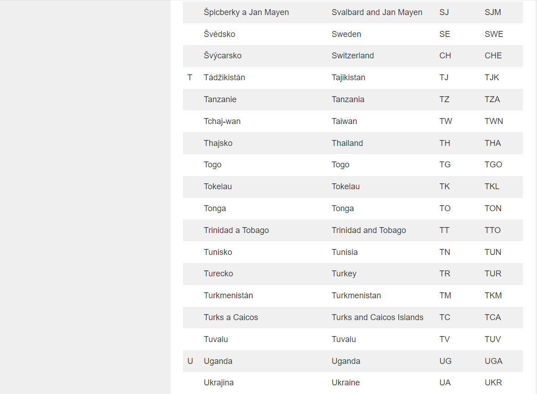Image resolution: width=537 pixels, height=394 pixels.
Task: Click the letter T section marker
Action: pyautogui.click(x=190, y=78)
